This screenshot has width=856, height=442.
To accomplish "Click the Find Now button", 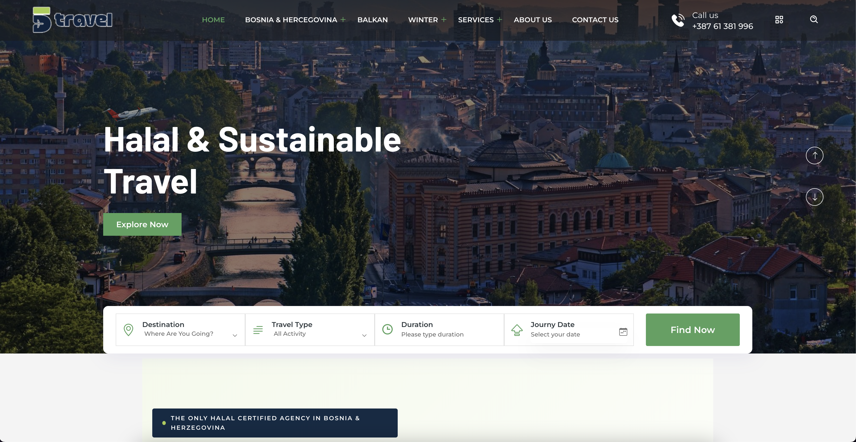I will [x=692, y=330].
